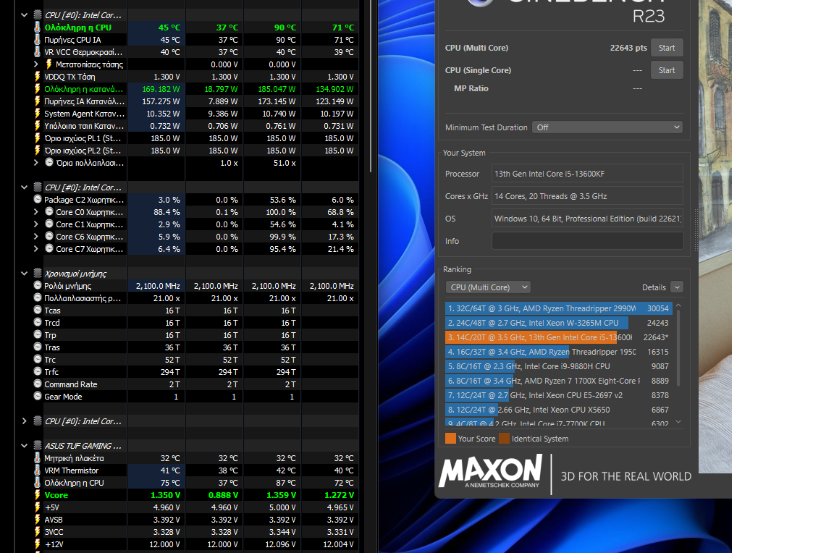Open the Minimum Test Duration dropdown
The height and width of the screenshot is (553, 834).
(x=607, y=127)
